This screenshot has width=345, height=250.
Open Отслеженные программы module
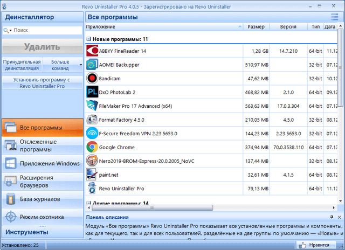coord(43,145)
